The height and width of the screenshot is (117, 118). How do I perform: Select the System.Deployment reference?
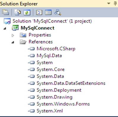(x=59, y=90)
